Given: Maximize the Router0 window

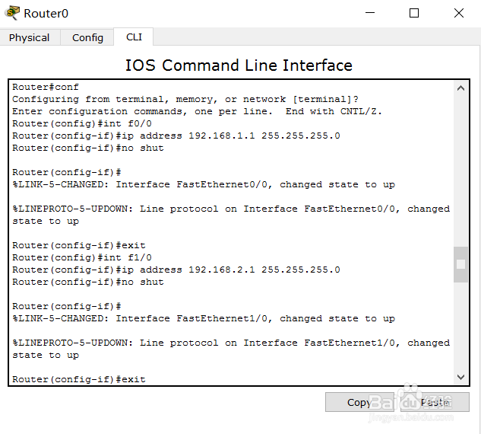Looking at the screenshot, I should tap(414, 13).
